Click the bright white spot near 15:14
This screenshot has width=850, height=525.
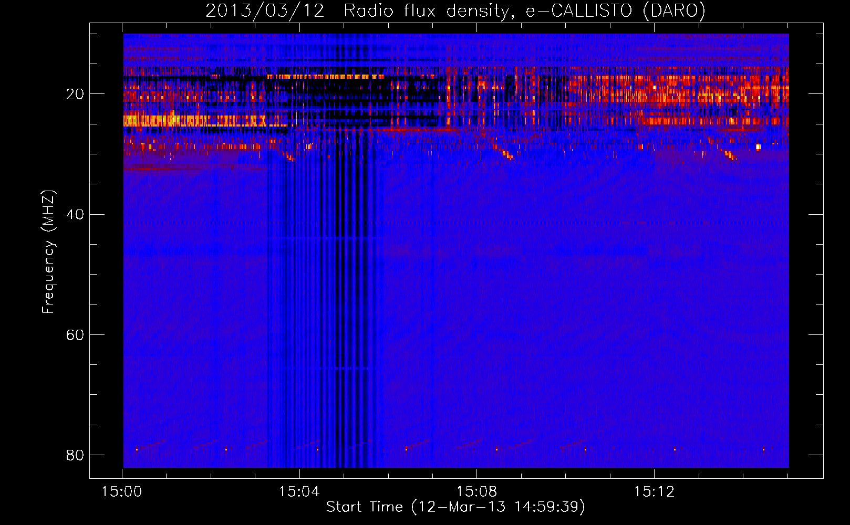click(x=758, y=147)
